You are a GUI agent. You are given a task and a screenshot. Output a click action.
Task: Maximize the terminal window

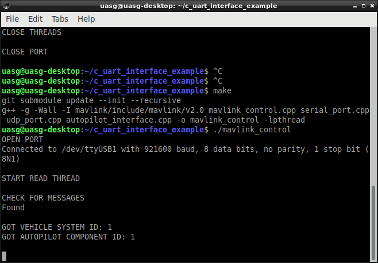(364, 6)
